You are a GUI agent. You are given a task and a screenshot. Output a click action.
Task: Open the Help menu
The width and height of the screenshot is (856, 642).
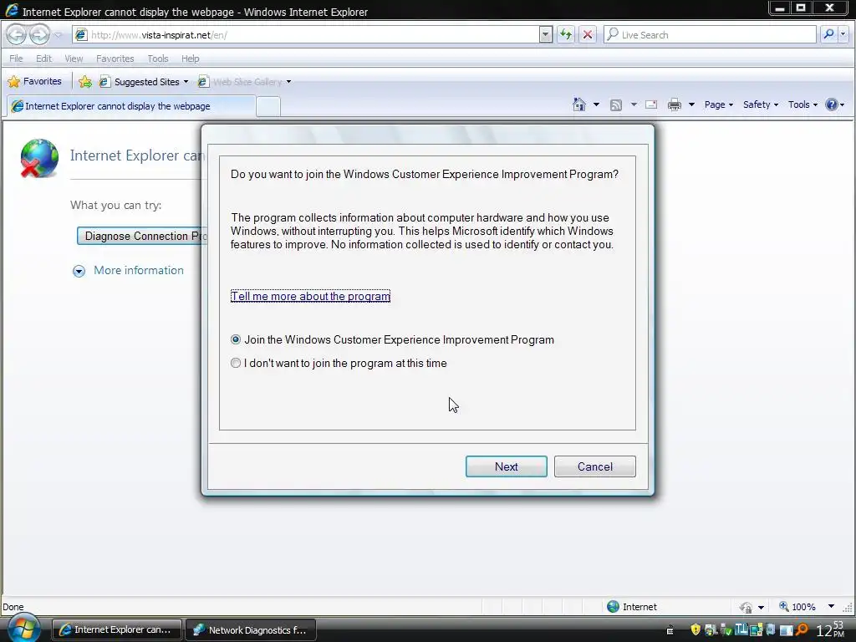pyautogui.click(x=190, y=59)
